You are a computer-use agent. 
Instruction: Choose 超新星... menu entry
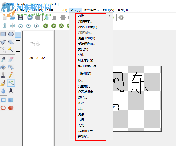(91, 137)
